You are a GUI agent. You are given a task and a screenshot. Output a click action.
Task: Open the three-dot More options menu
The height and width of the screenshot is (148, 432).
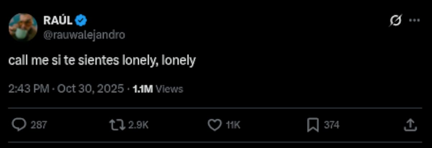pos(414,21)
